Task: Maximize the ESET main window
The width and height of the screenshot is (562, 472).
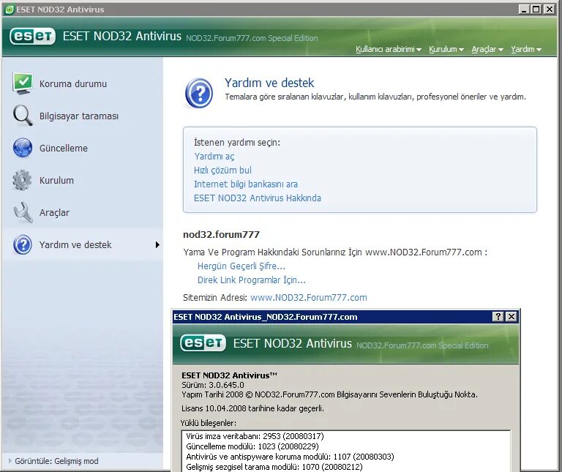Action: coord(536,10)
